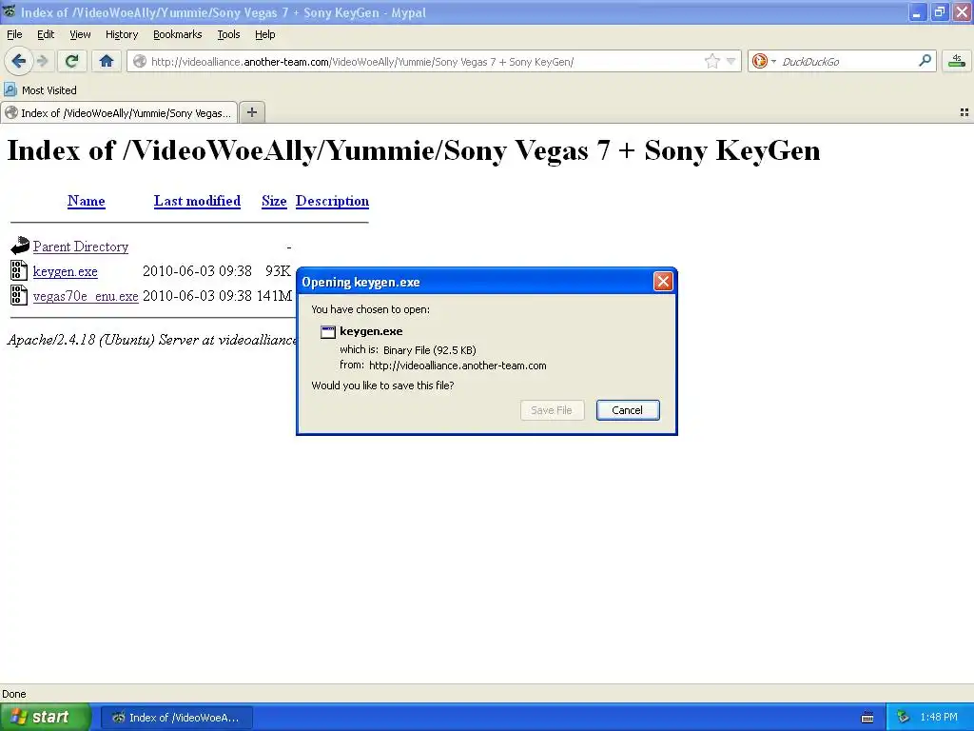Click Save File button in dialog
Screen dimensions: 974x731
pos(552,410)
